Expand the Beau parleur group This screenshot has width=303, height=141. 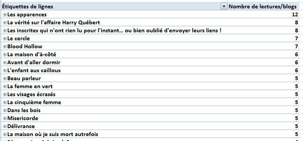(5, 79)
